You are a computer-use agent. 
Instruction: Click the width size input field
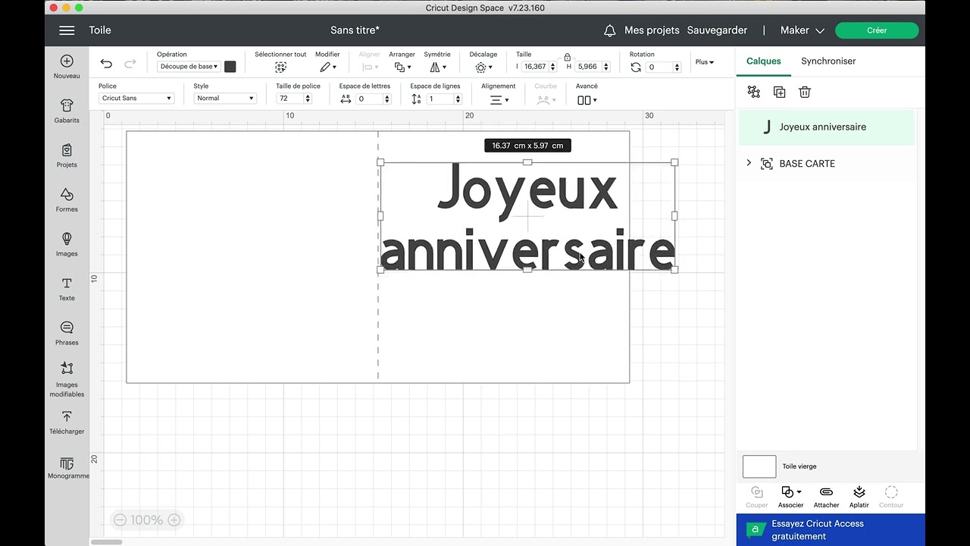(536, 67)
